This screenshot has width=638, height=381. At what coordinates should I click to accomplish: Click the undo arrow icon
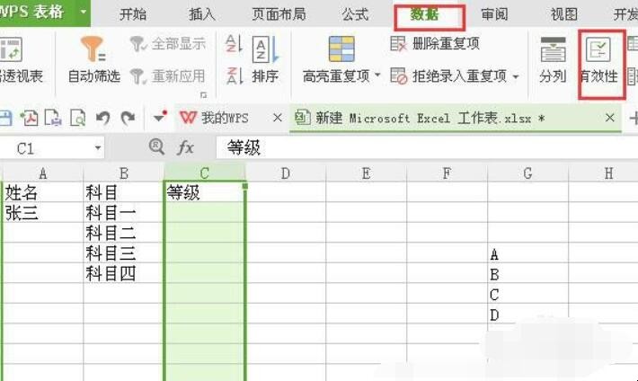point(103,118)
